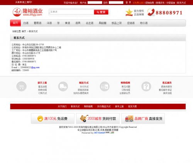Select the 首页 home tab

coord(15,23)
